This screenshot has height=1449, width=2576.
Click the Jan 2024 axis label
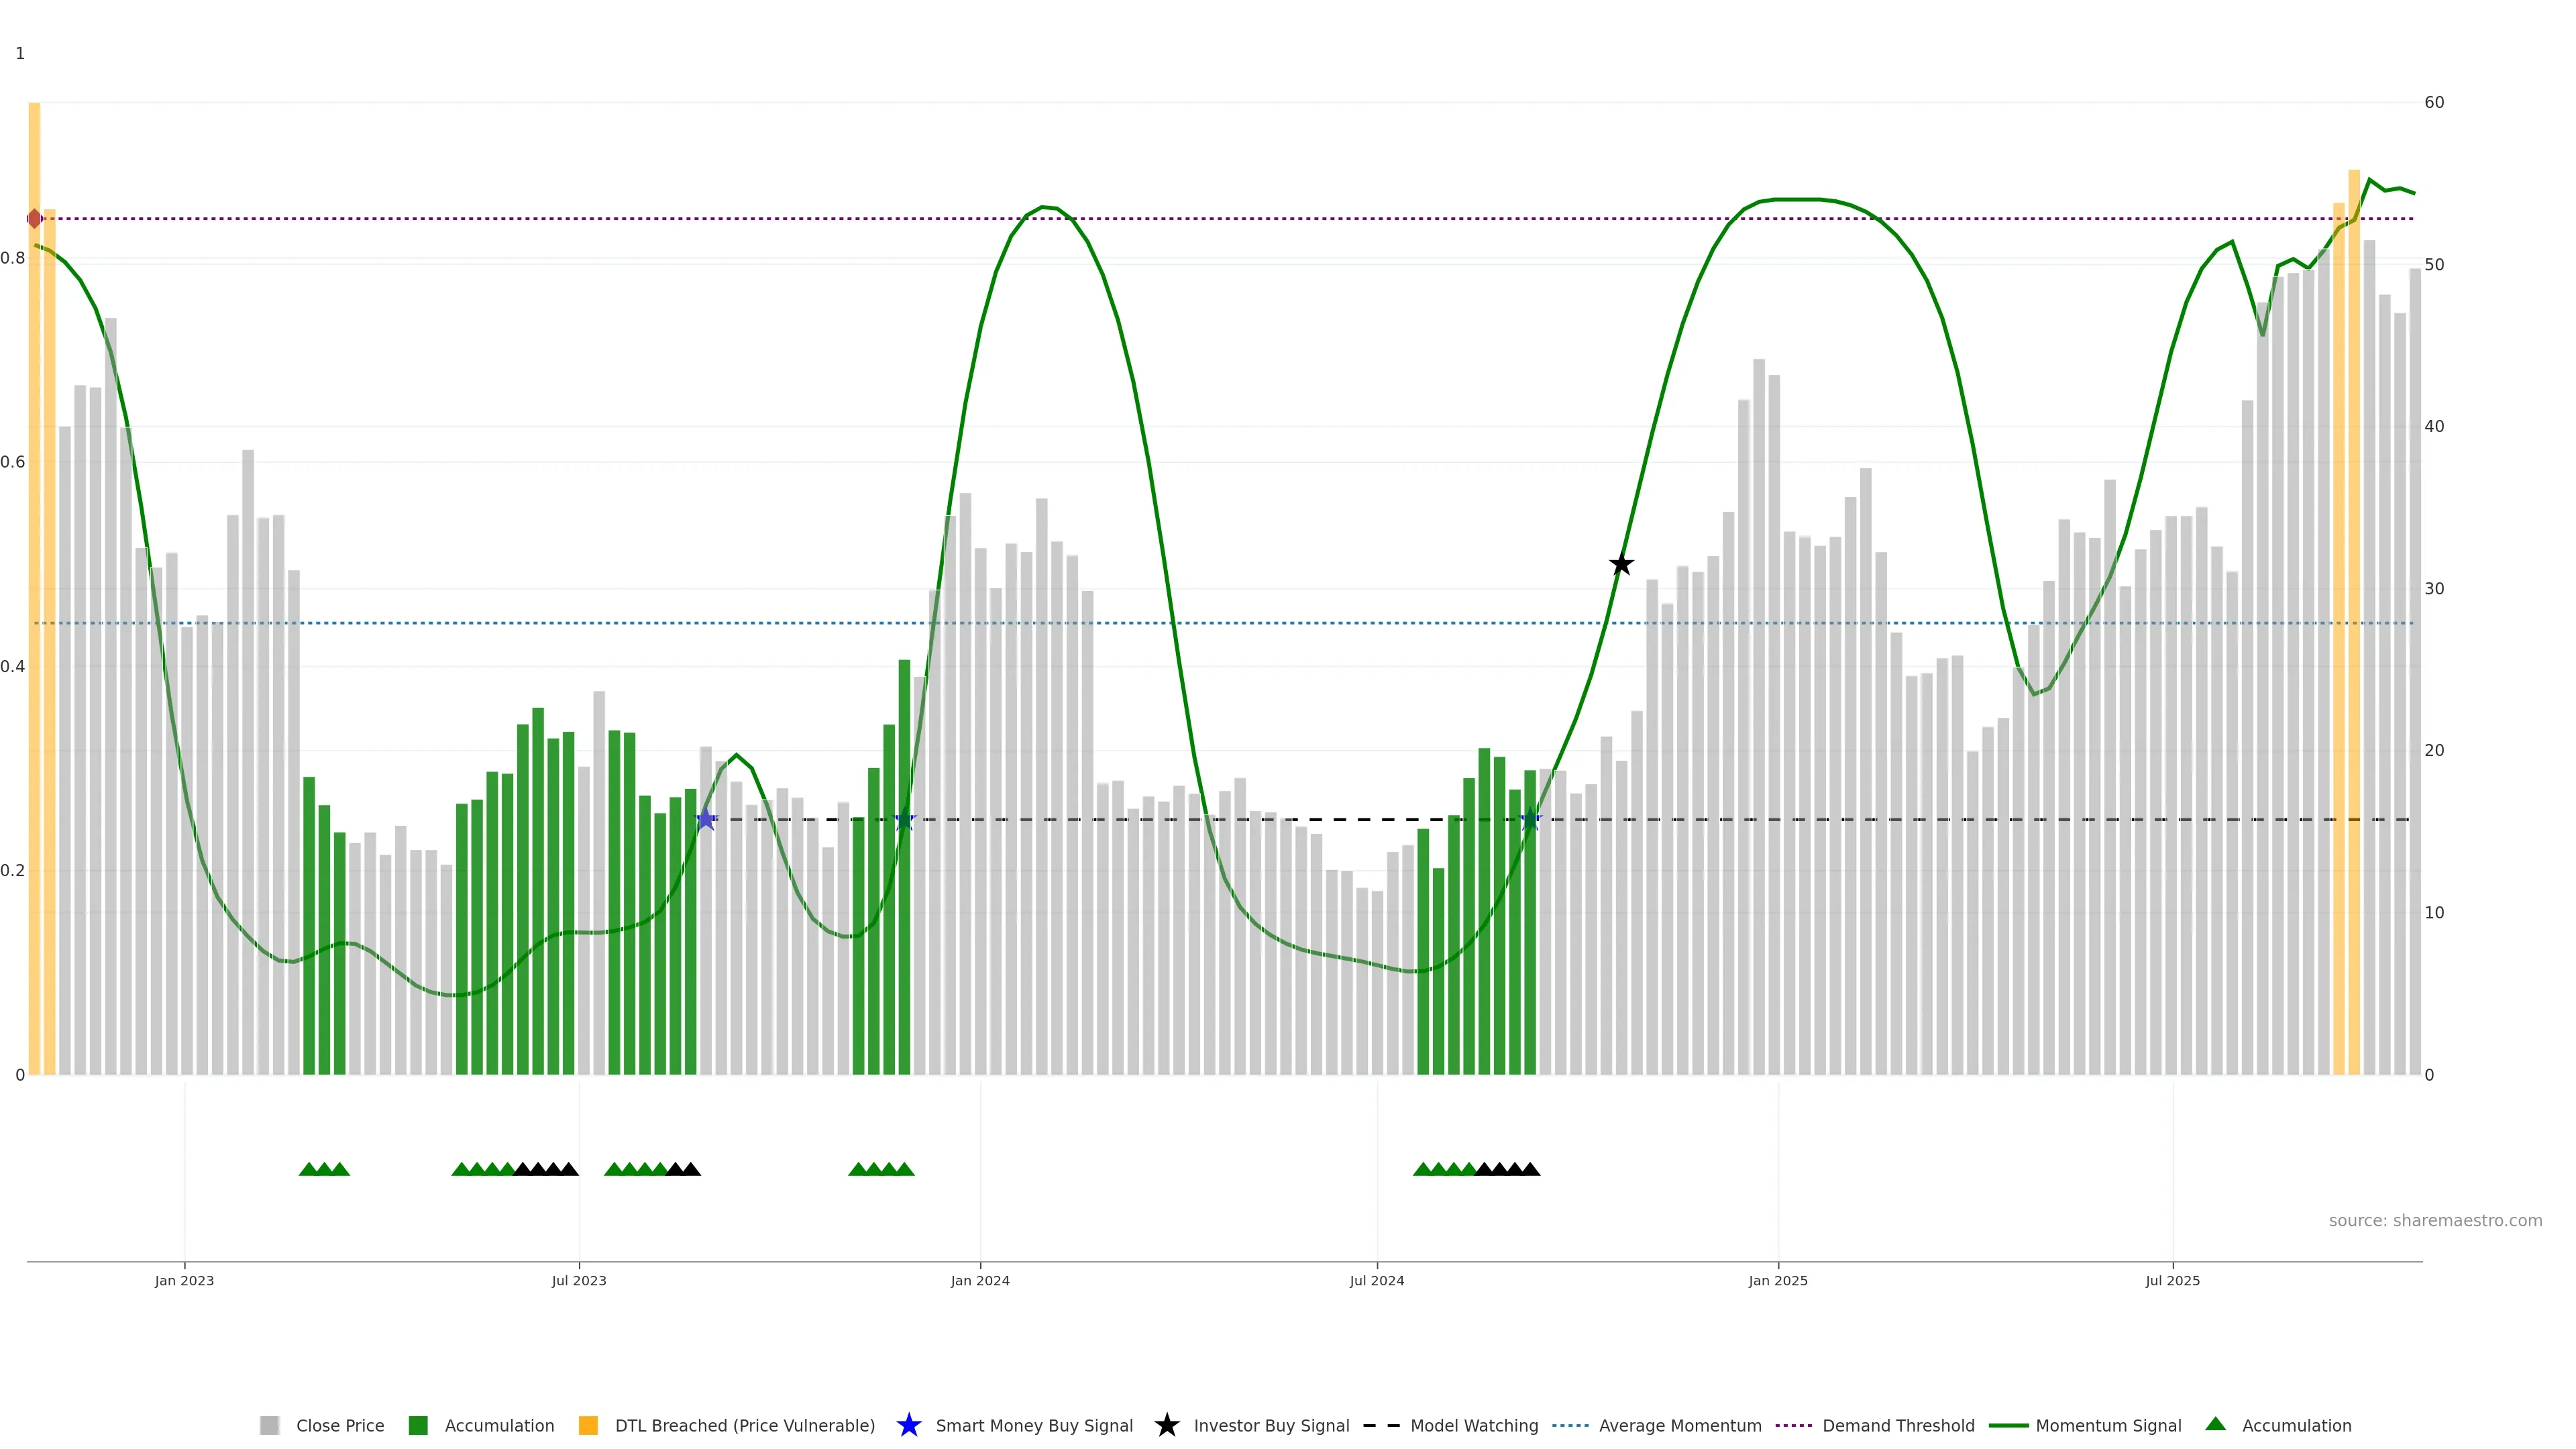pos(979,1280)
